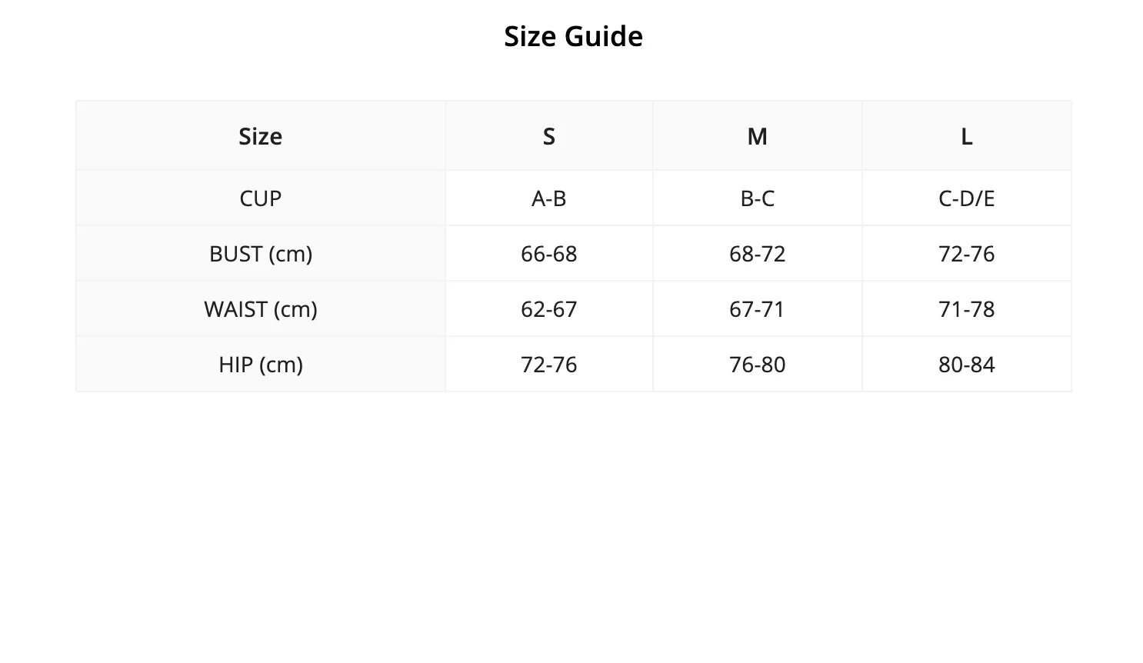
Task: Click the B-C cup cell
Action: pos(758,198)
